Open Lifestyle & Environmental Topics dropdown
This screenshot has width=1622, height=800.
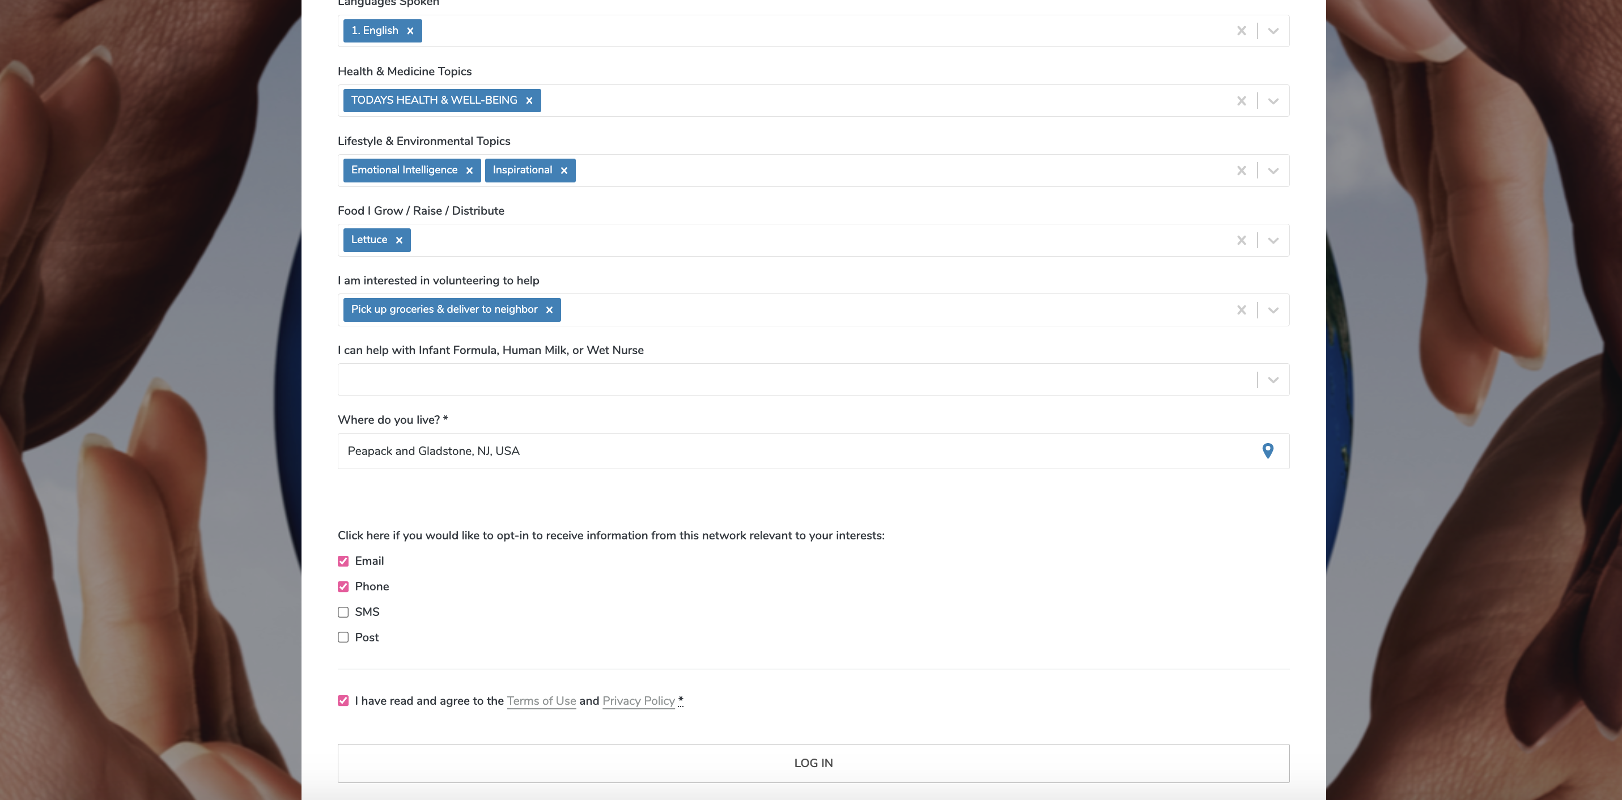1273,171
